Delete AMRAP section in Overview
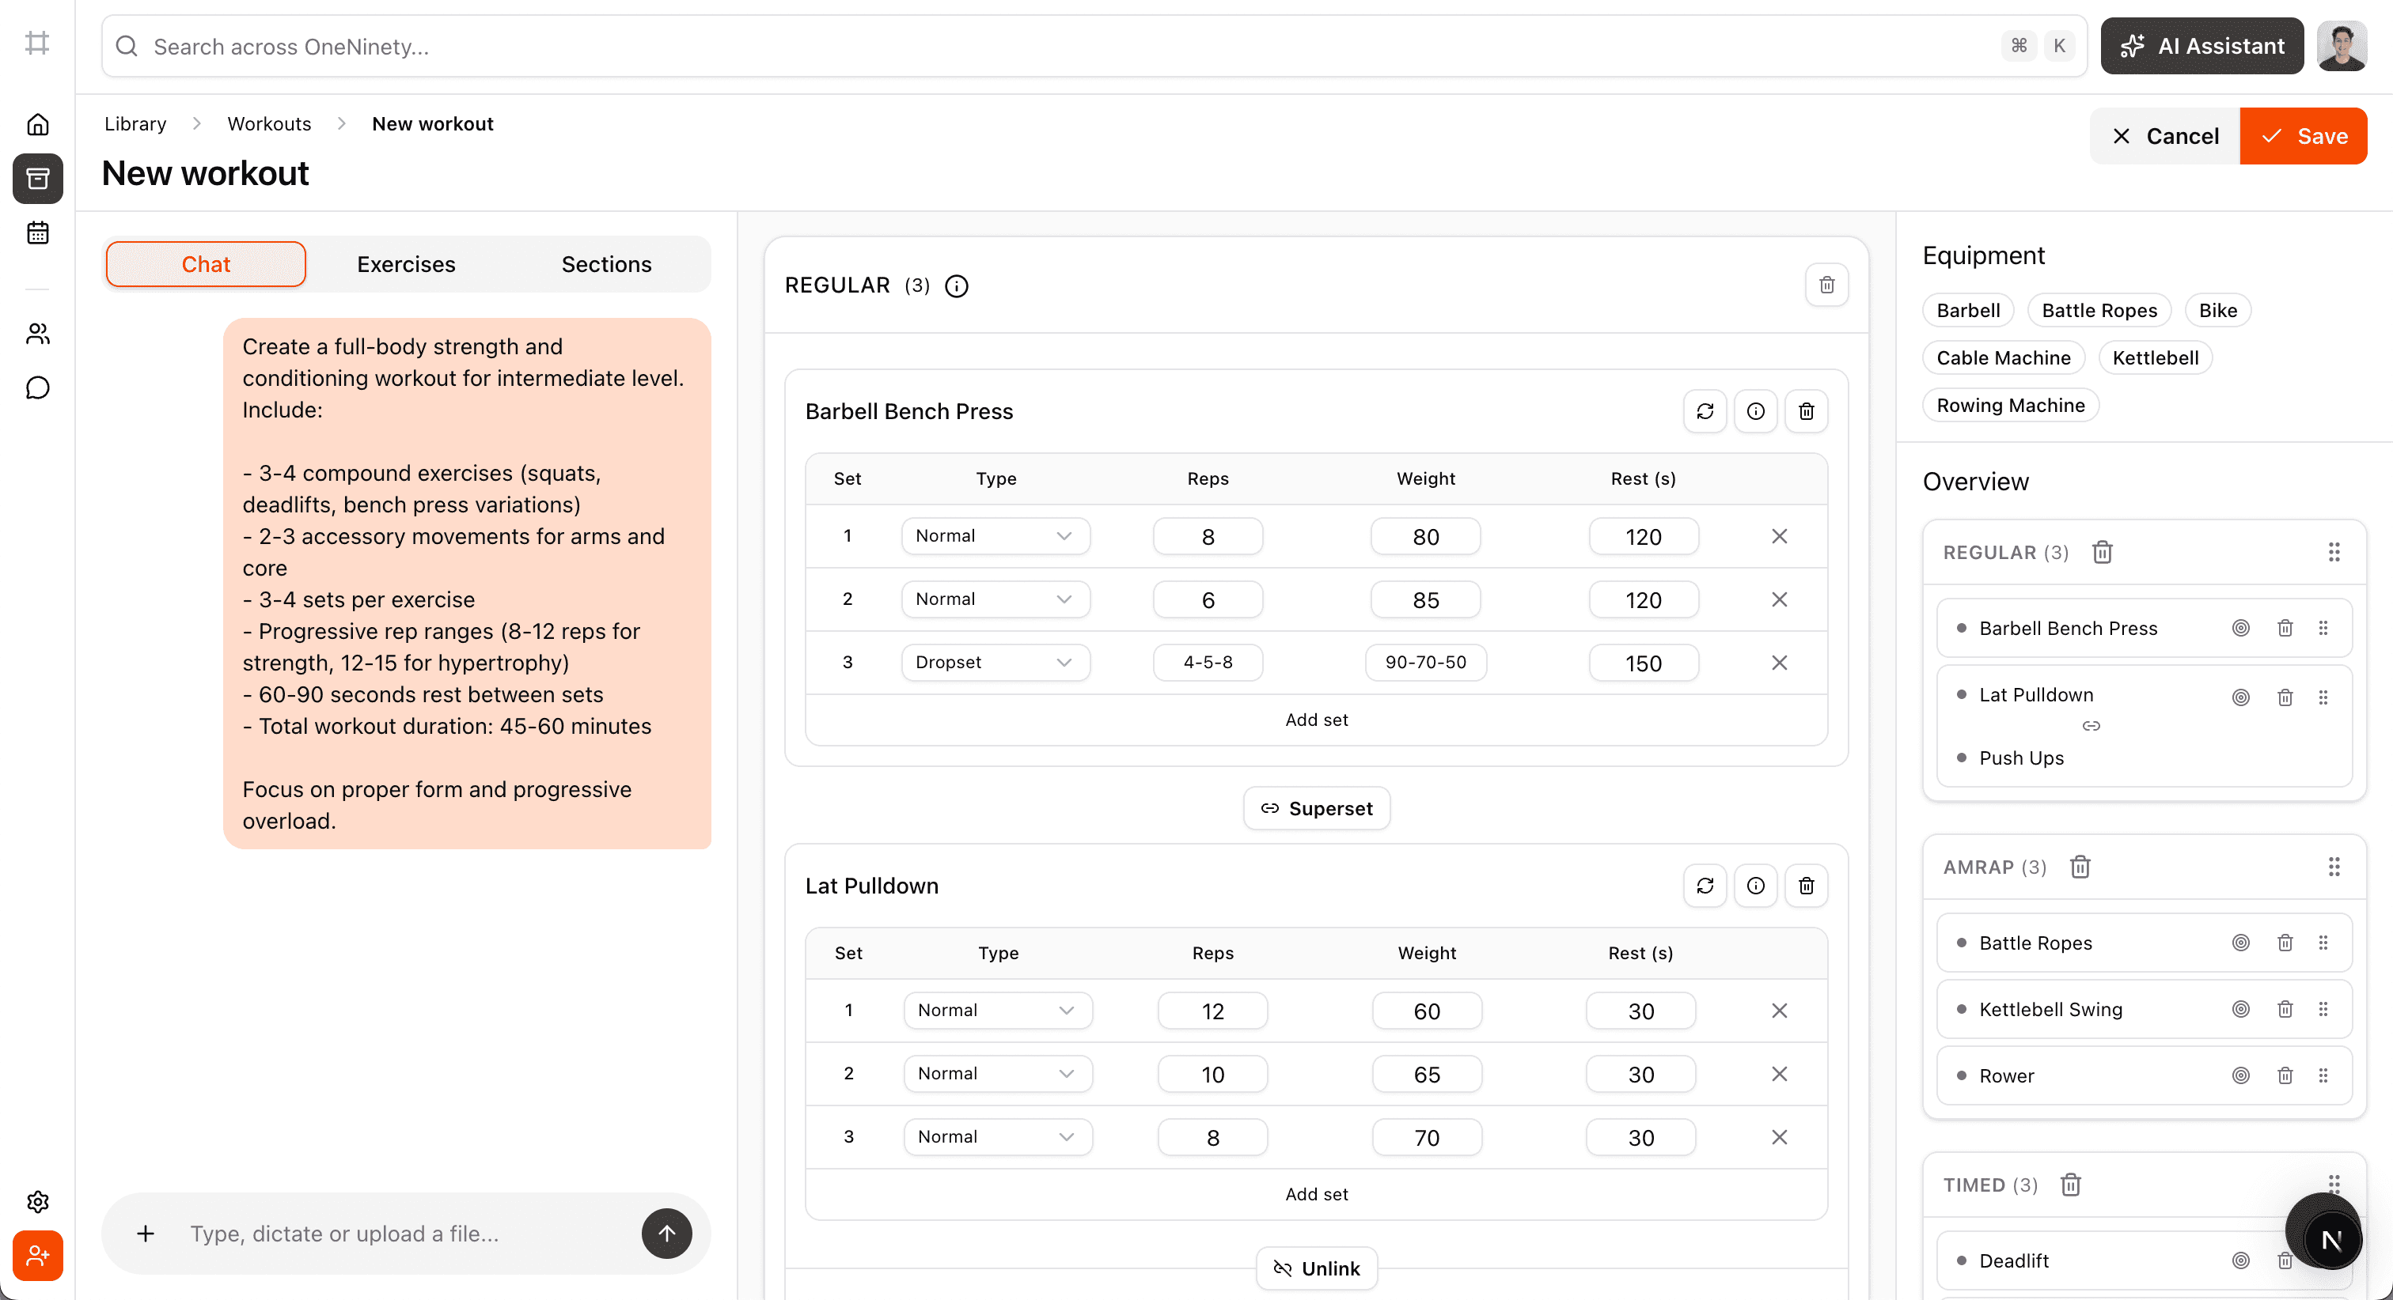Viewport: 2393px width, 1300px height. 2080,867
